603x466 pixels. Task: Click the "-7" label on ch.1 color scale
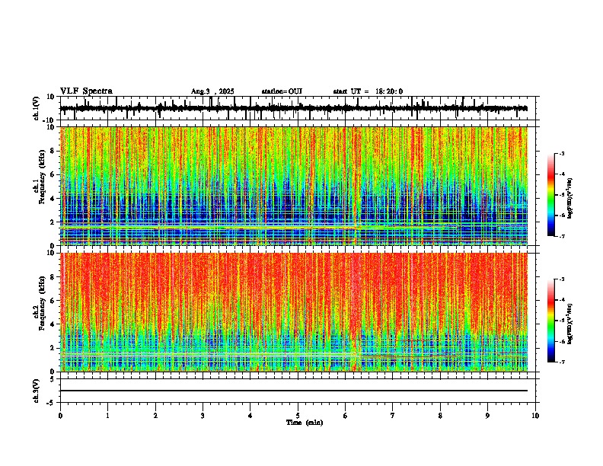click(562, 236)
